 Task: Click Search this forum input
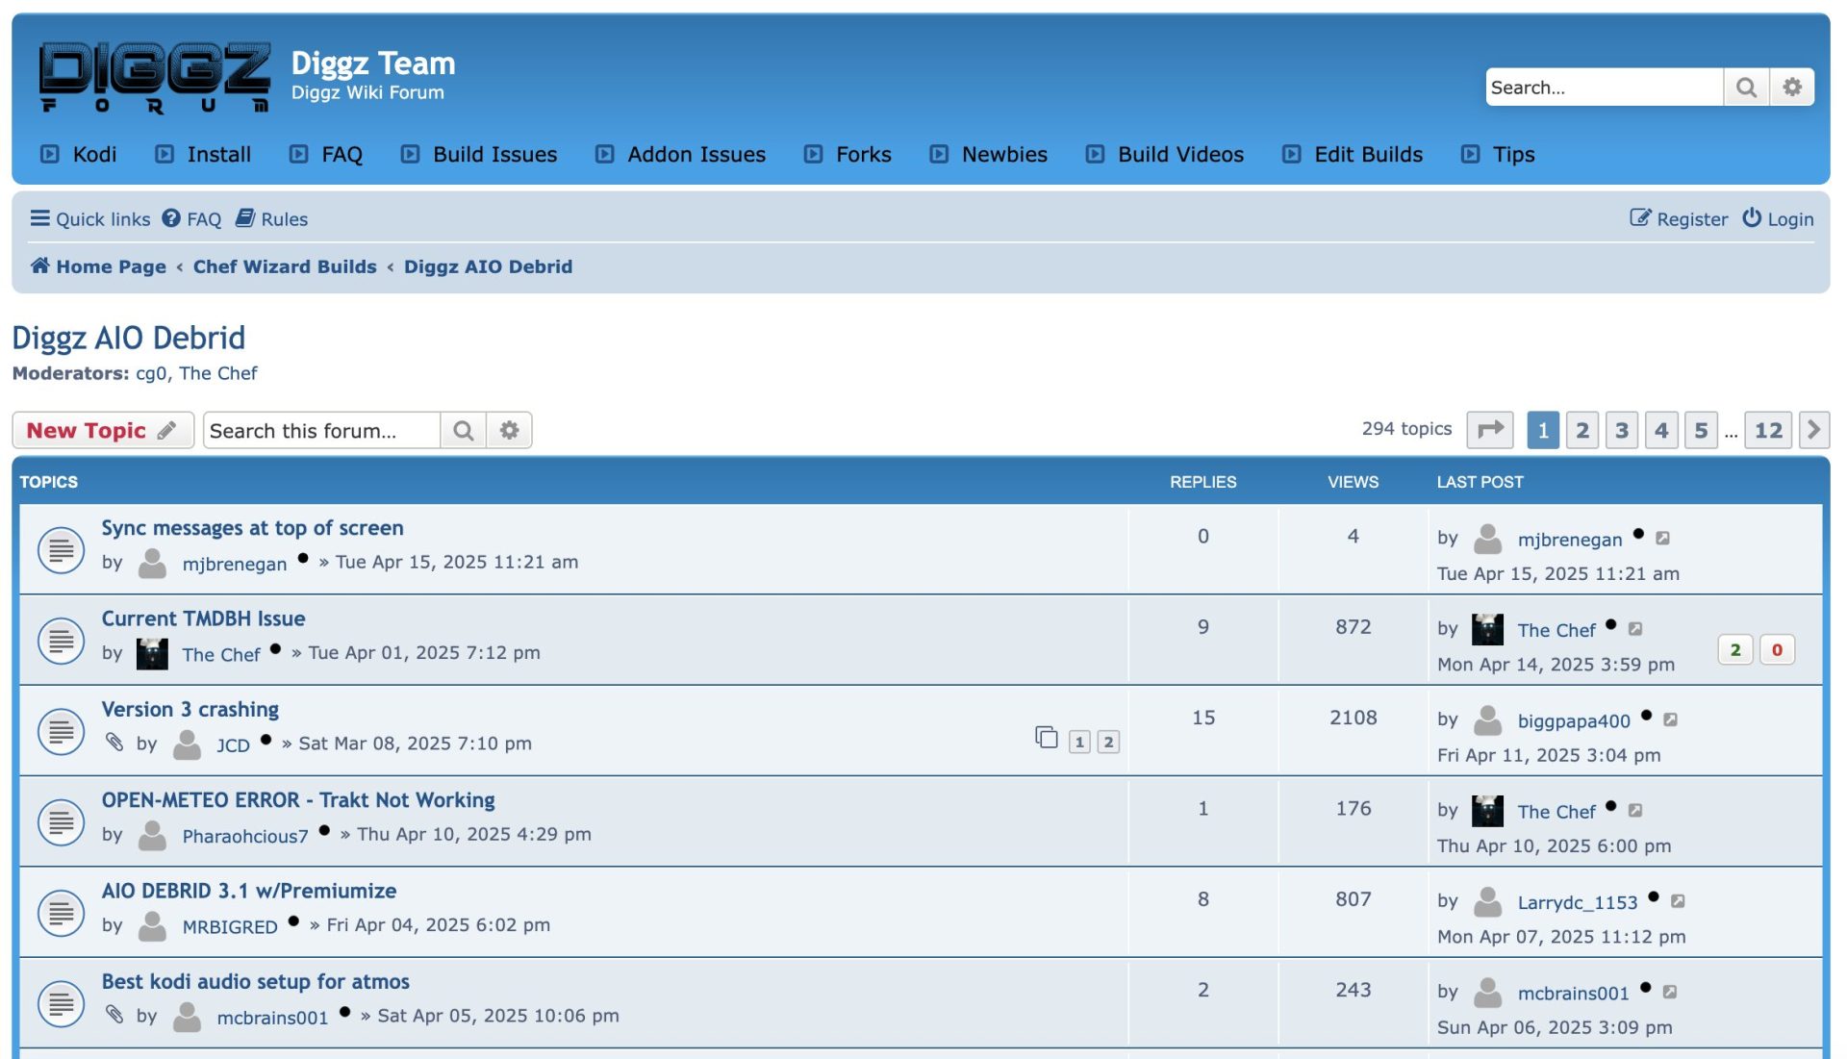tap(322, 430)
